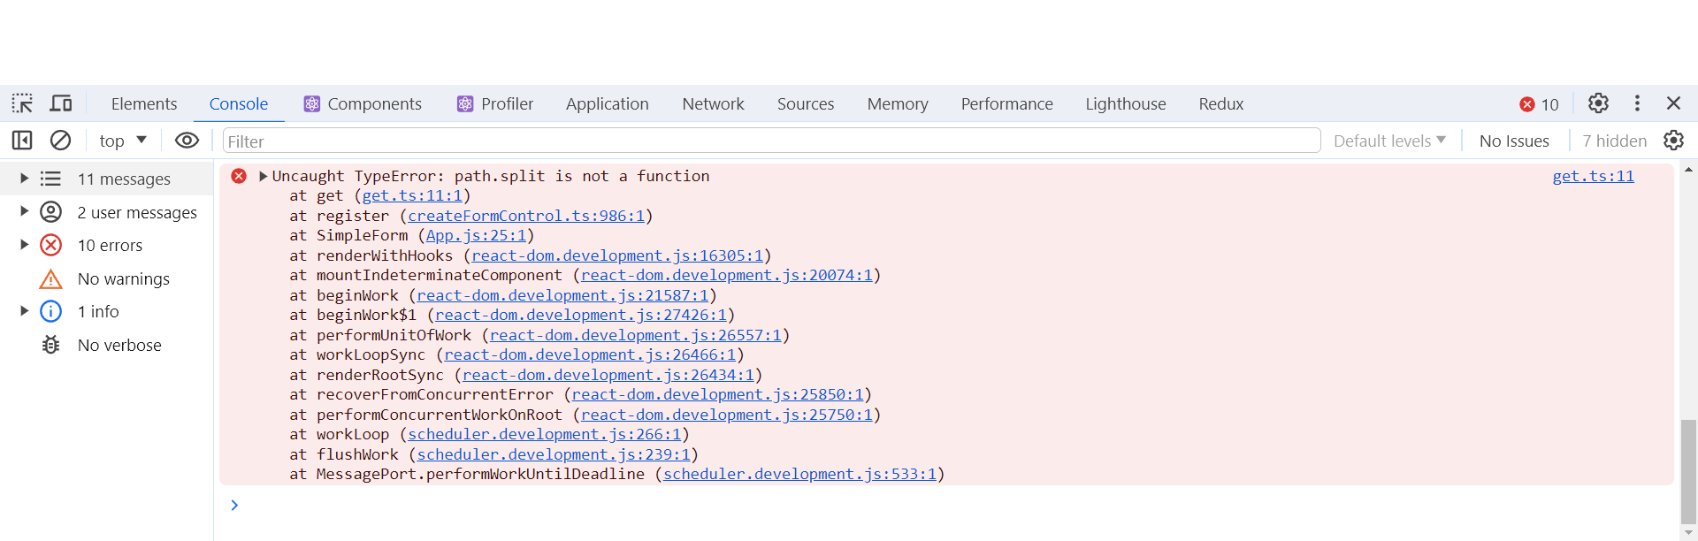Open scheduler.development.js:239:1 link
1698x541 pixels.
coord(554,454)
